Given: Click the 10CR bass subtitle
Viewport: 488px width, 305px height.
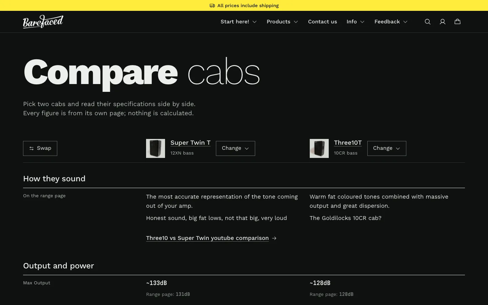Looking at the screenshot, I should 346,153.
